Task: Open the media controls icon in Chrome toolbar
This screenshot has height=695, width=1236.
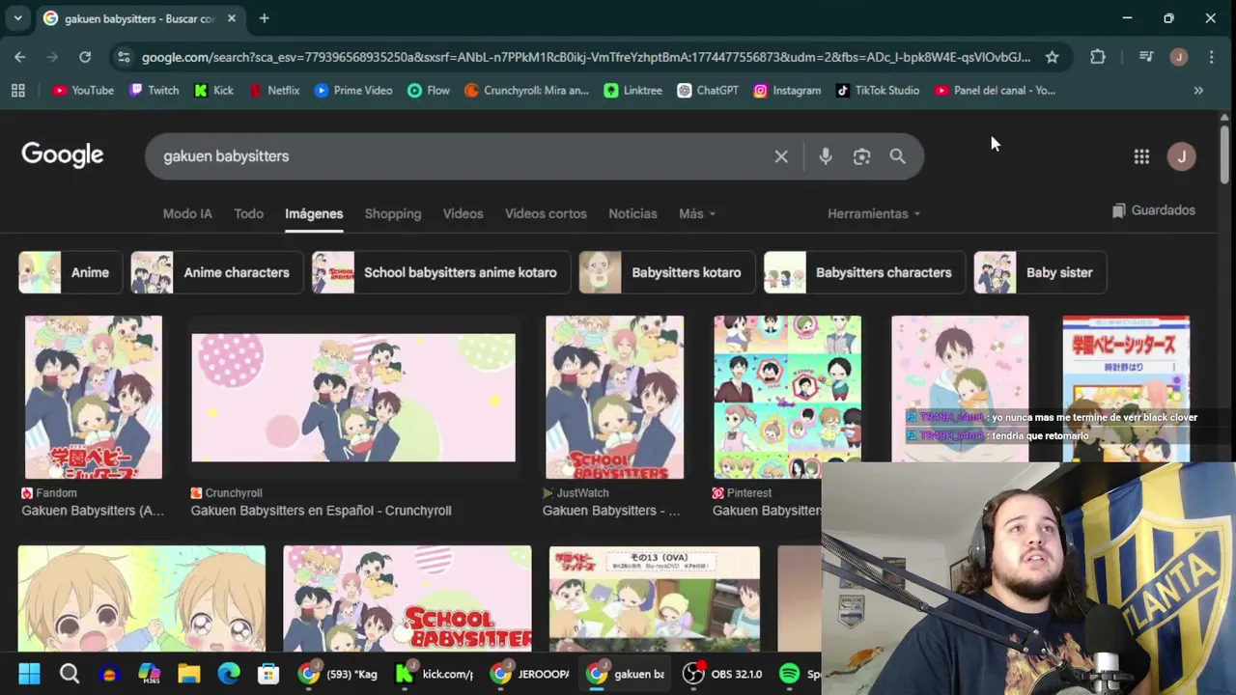Action: coord(1146,57)
